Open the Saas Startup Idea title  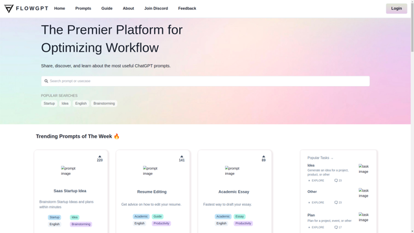70,191
